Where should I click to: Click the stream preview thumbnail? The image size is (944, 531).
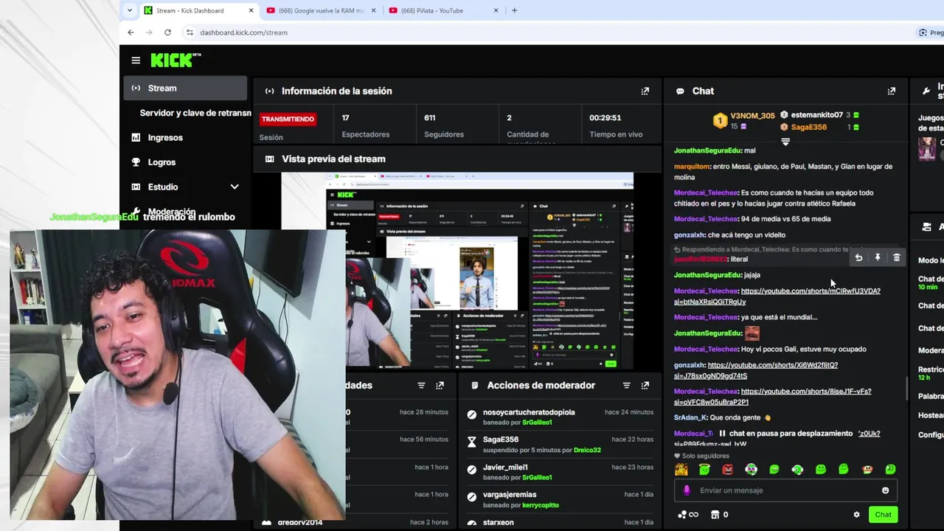(457, 271)
